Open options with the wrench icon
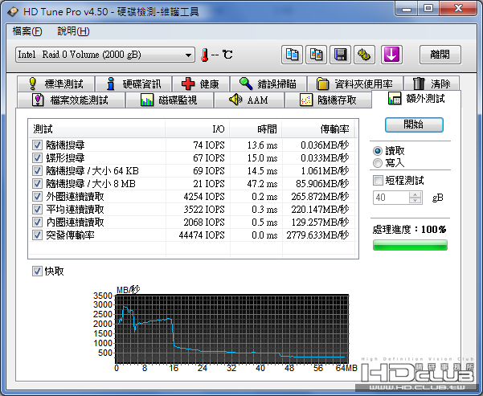This screenshot has width=483, height=396. 364,55
